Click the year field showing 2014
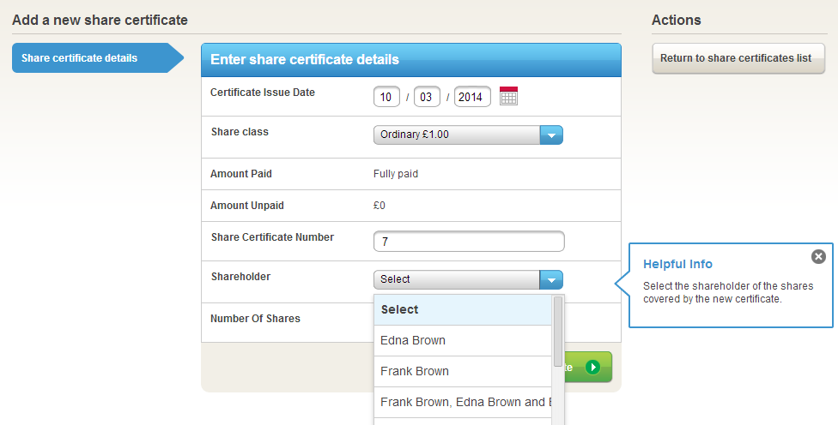Image resolution: width=838 pixels, height=425 pixels. 472,97
